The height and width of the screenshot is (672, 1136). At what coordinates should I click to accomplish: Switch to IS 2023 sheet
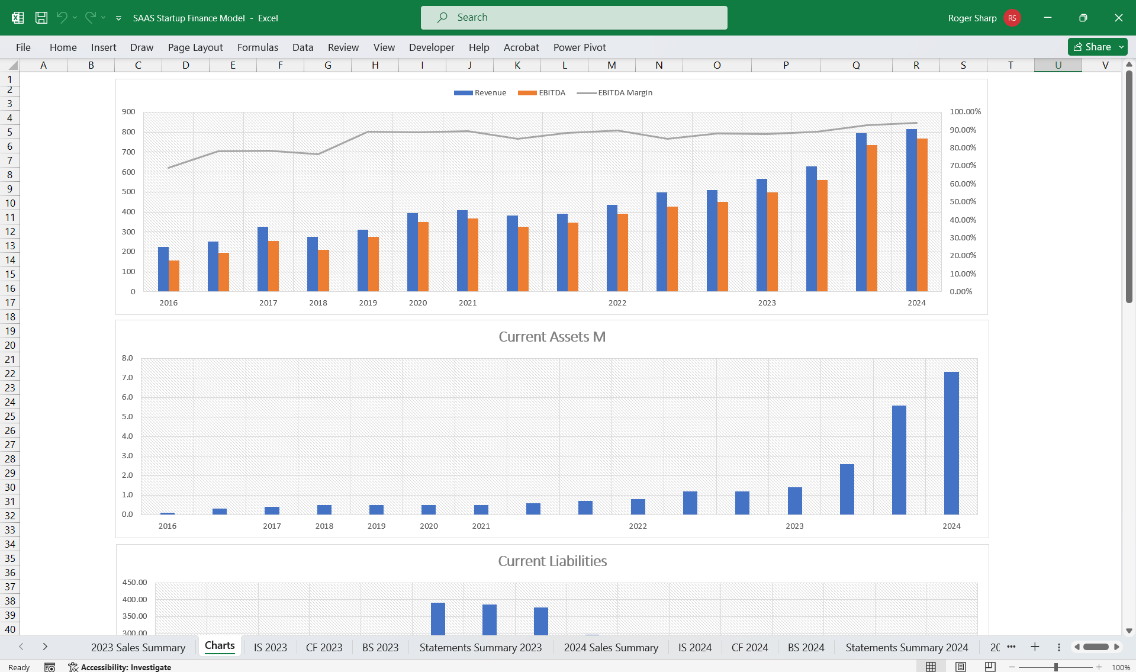pyautogui.click(x=271, y=648)
